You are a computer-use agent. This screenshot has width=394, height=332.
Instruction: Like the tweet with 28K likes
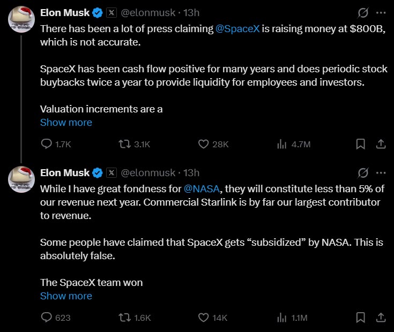point(204,144)
